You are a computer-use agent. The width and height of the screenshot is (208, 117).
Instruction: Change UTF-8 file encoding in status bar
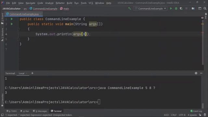point(182,115)
